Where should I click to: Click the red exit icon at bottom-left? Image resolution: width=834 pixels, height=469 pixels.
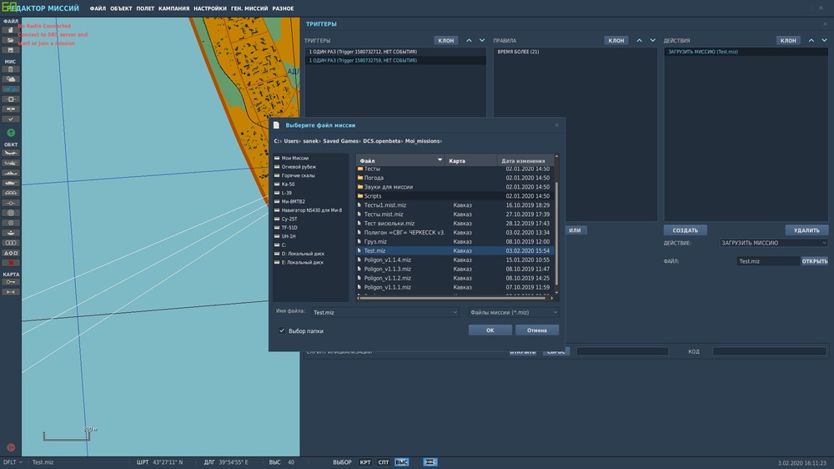pos(11,447)
